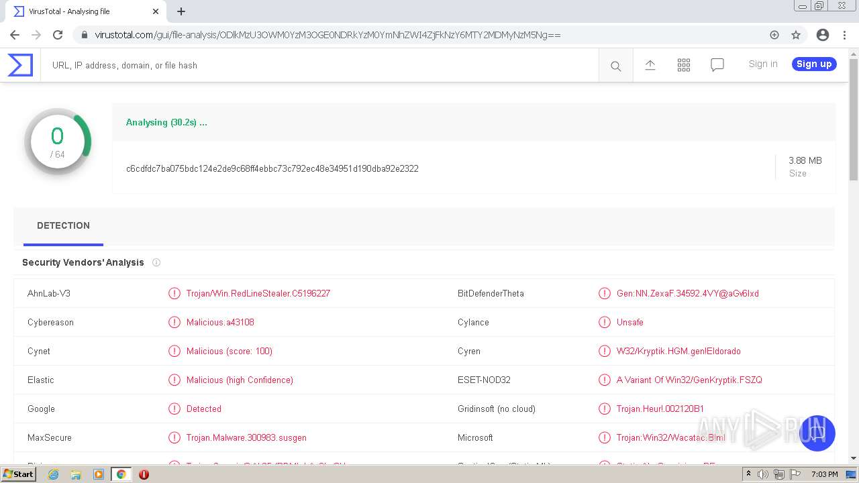The width and height of the screenshot is (859, 483).
Task: Open the Chrome profile icon
Action: point(823,35)
